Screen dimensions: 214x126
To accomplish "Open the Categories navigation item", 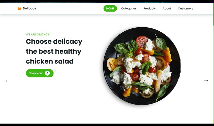I will click(x=129, y=9).
